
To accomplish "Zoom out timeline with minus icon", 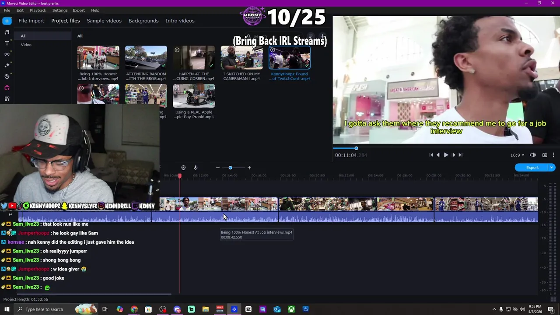I will click(x=218, y=168).
